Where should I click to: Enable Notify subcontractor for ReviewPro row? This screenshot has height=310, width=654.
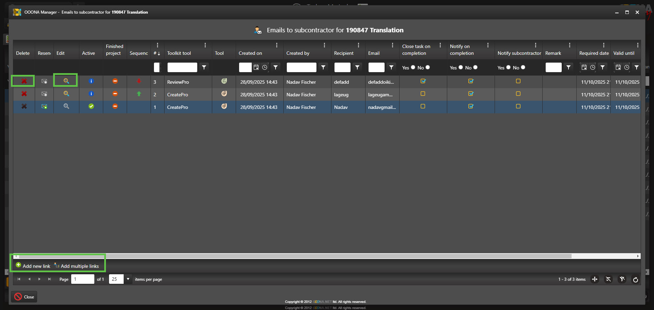(x=518, y=81)
